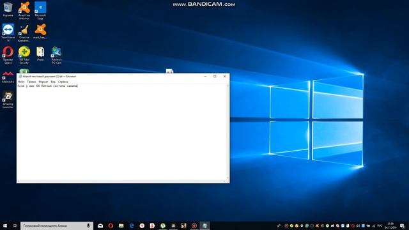Open the Формат menu in Notepad

point(43,82)
